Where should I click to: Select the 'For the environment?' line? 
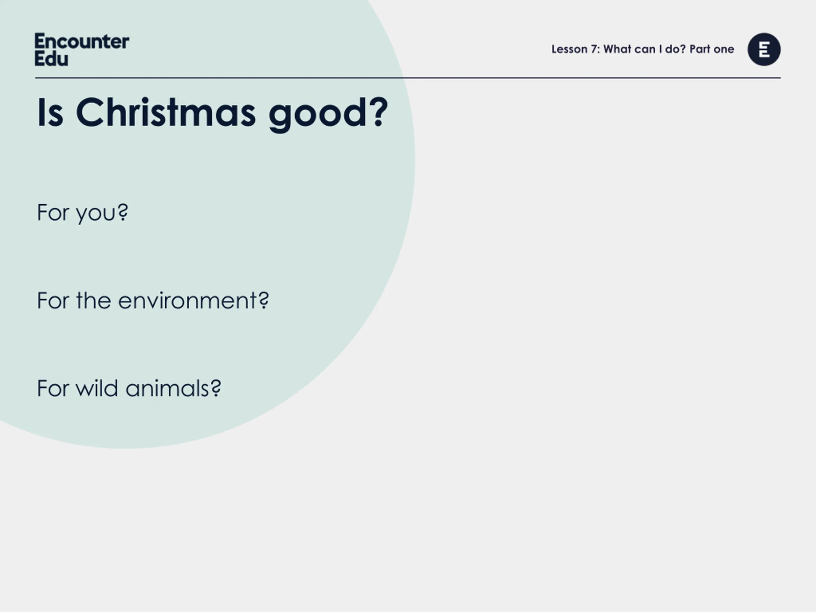[x=153, y=300]
